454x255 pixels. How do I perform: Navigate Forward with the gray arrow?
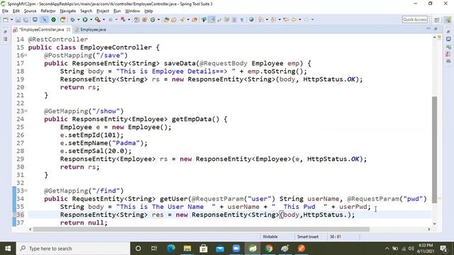coord(306,20)
